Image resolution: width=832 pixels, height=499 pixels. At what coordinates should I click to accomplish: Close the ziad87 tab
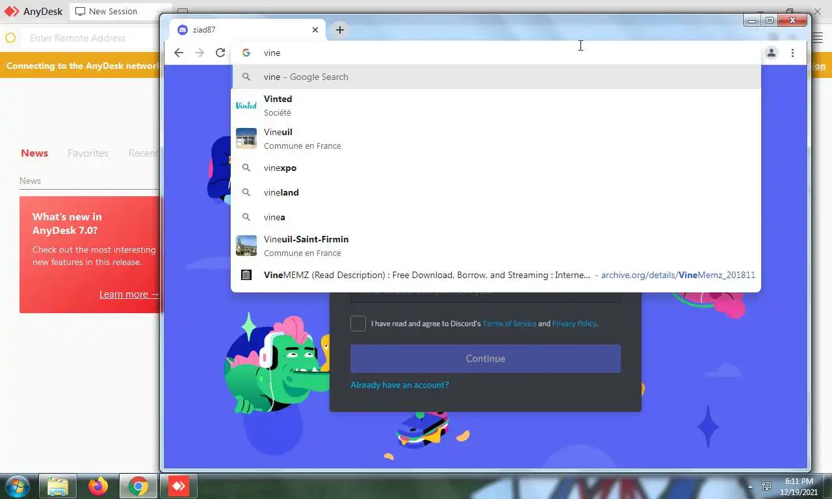pyautogui.click(x=315, y=30)
